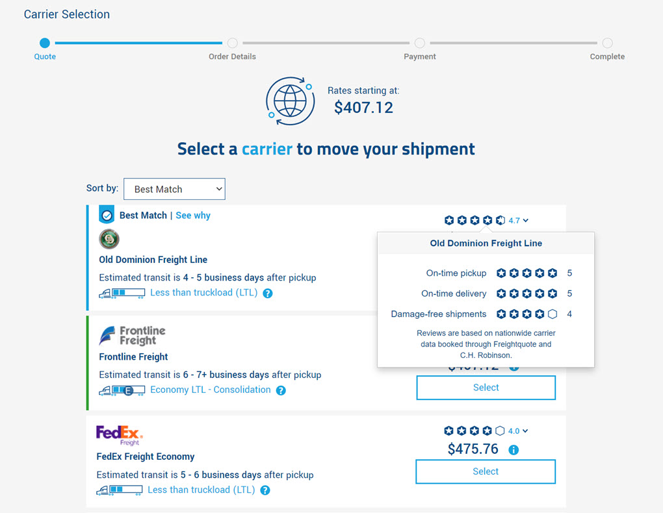663x513 pixels.
Task: Click the popup title Old Dominion Freight Line
Action: click(486, 243)
